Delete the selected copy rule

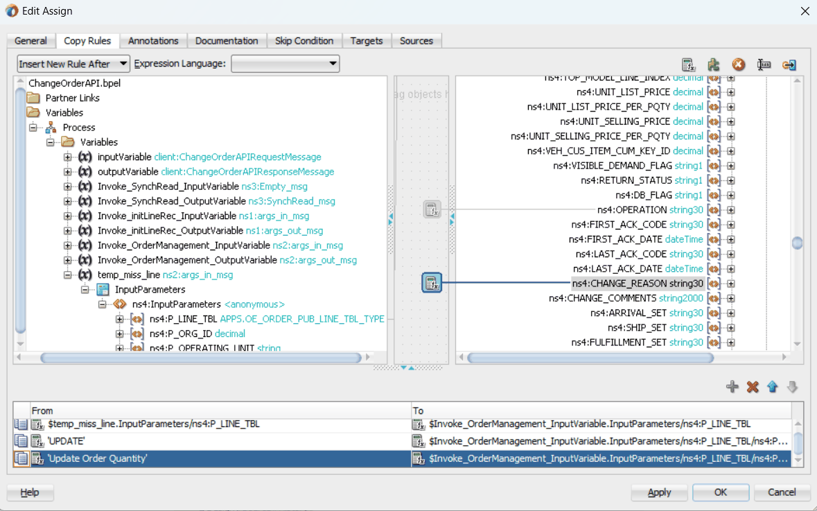click(x=753, y=387)
